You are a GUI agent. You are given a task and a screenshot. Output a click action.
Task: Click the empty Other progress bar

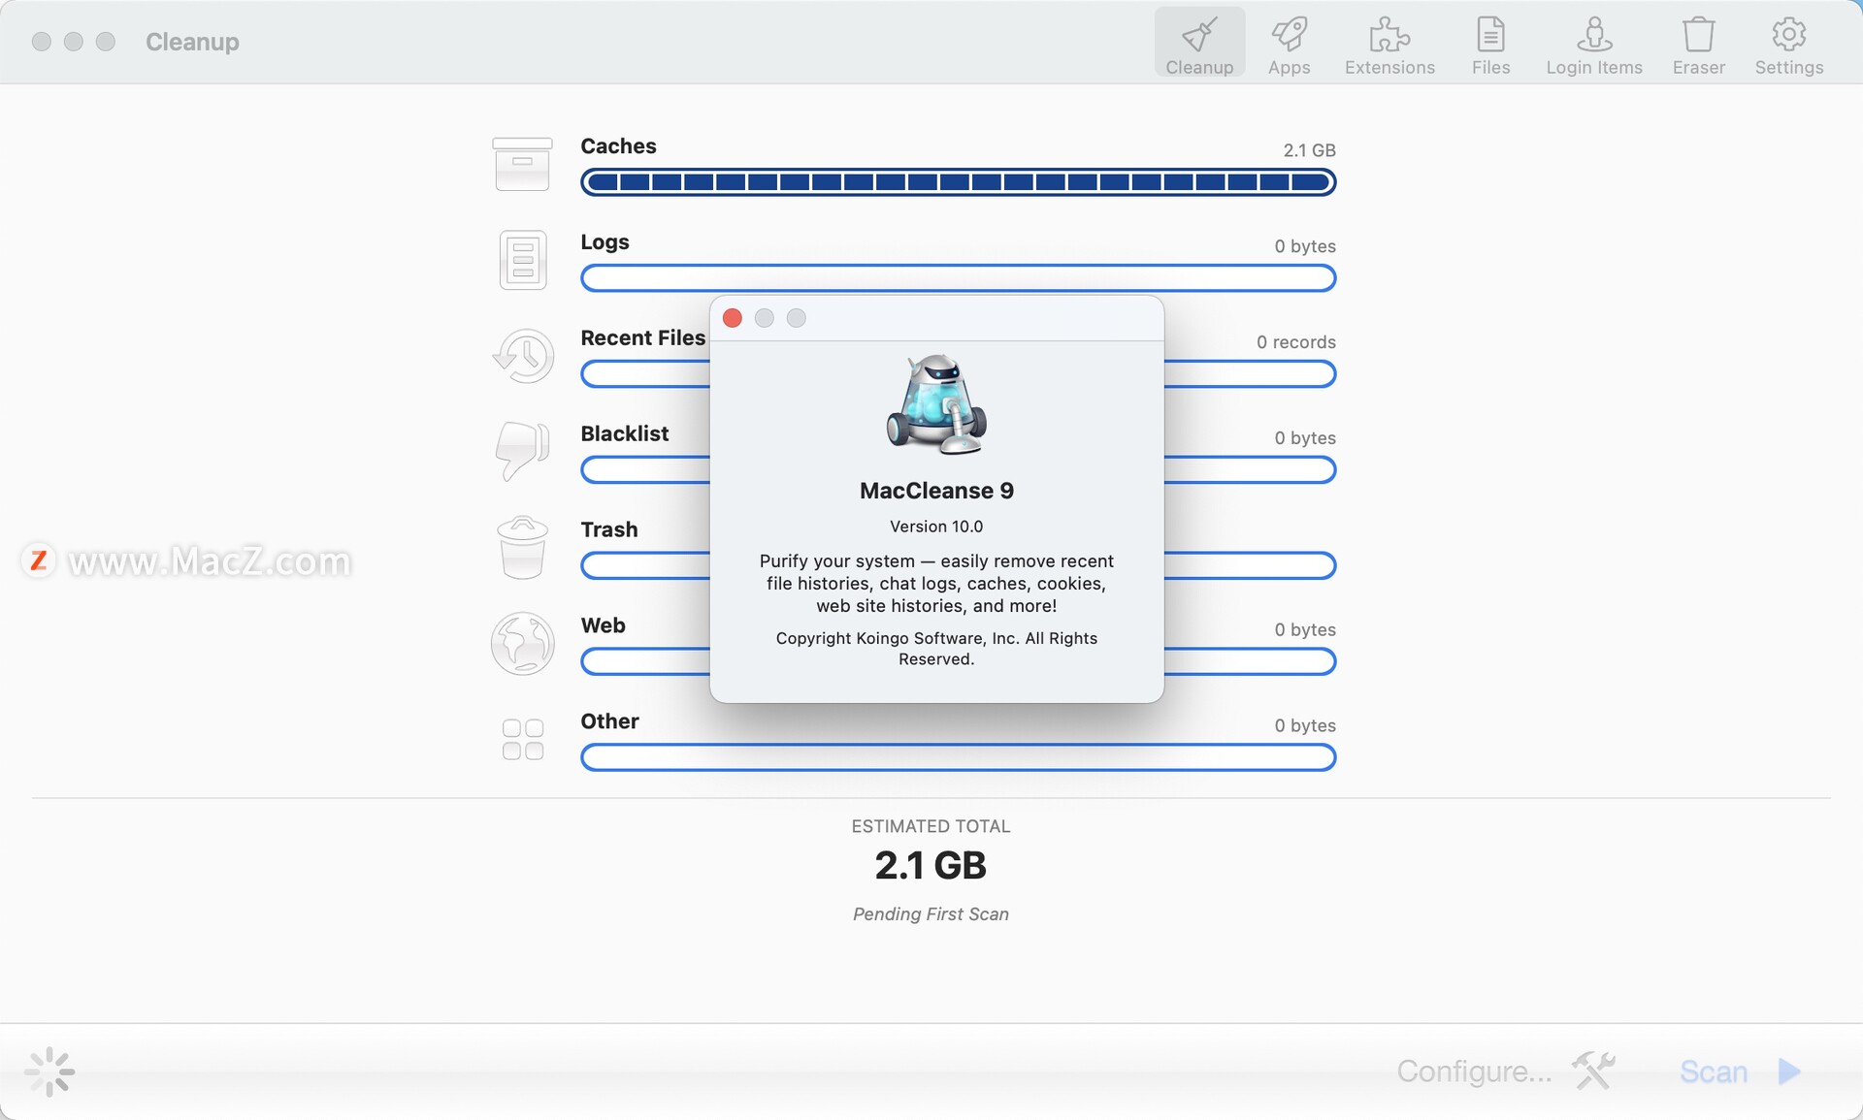click(958, 757)
